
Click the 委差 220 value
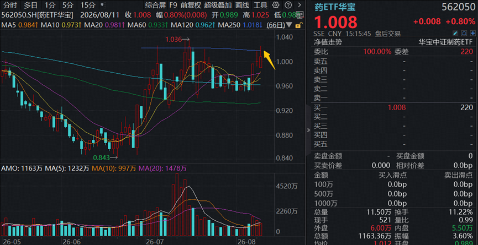click(467, 52)
